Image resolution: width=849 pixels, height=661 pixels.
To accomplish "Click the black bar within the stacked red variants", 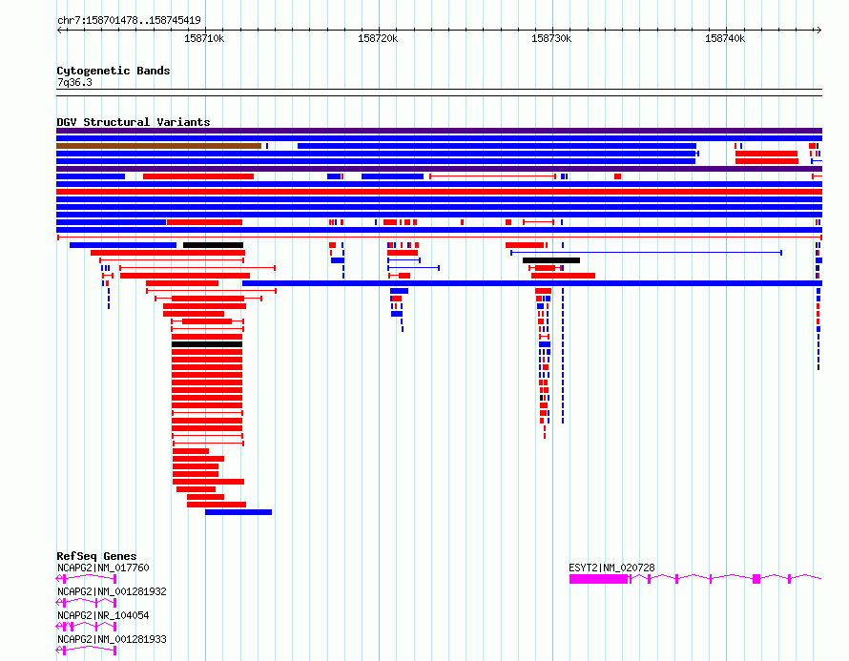I will coord(207,344).
